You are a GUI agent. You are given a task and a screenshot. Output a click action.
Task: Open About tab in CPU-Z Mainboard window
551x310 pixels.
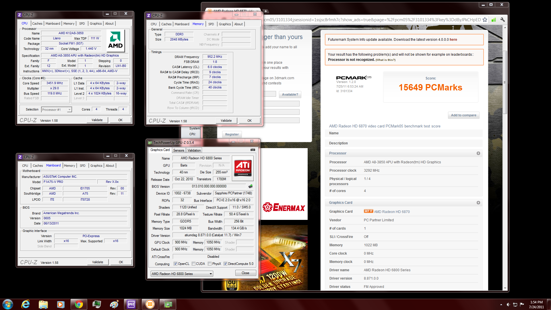110,166
